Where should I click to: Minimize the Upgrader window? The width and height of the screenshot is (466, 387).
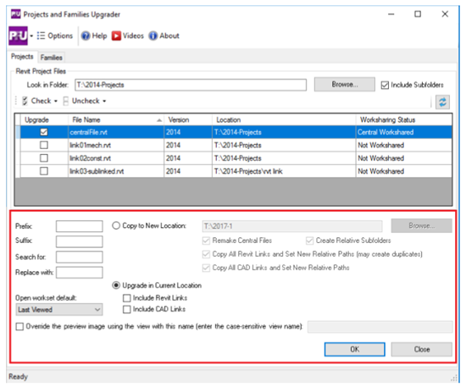coord(391,14)
